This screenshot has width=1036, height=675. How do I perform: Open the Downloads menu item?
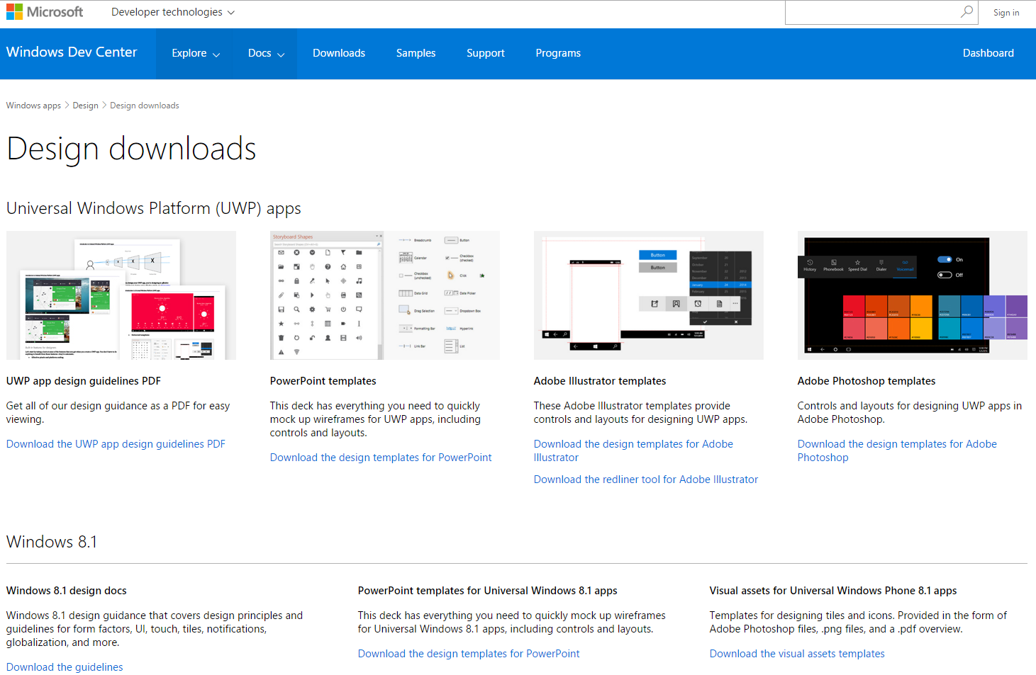coord(339,53)
